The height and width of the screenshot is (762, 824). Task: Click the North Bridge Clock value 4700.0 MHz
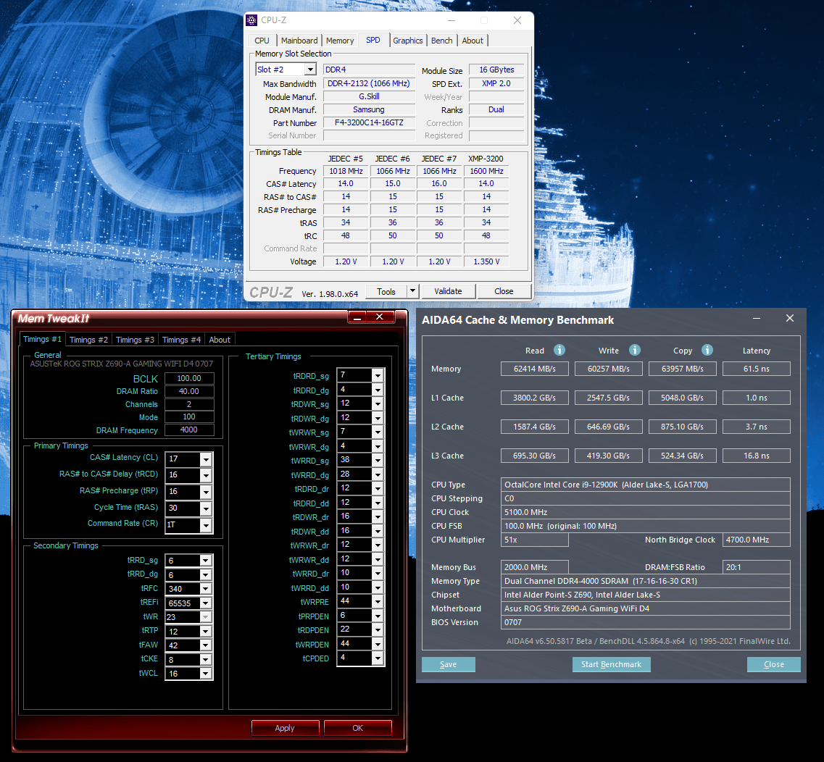click(756, 540)
